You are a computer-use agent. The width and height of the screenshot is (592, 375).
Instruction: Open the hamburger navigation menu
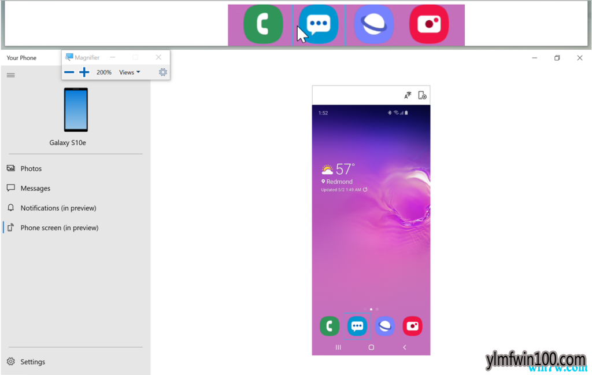[x=10, y=75]
